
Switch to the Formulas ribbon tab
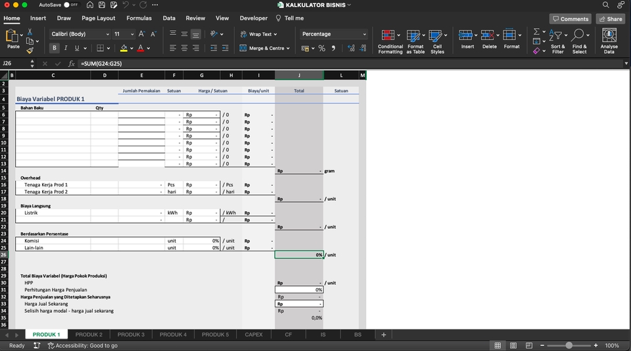pyautogui.click(x=139, y=18)
